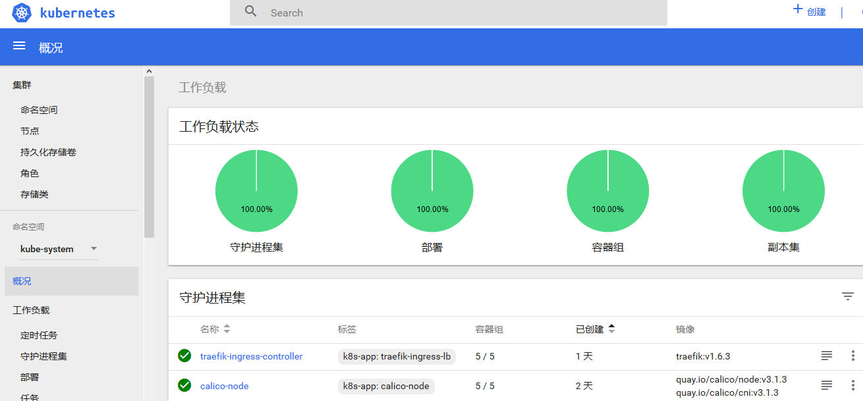Image resolution: width=863 pixels, height=401 pixels.
Task: Click 工作负载 heading above status card
Action: click(202, 88)
